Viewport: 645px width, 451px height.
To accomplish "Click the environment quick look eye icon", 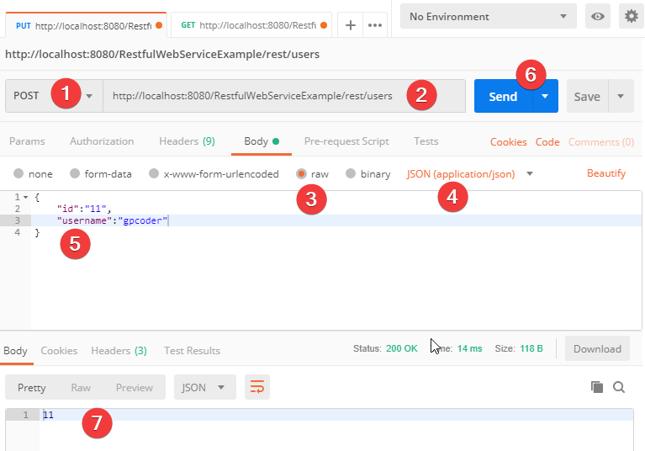I will click(x=598, y=17).
